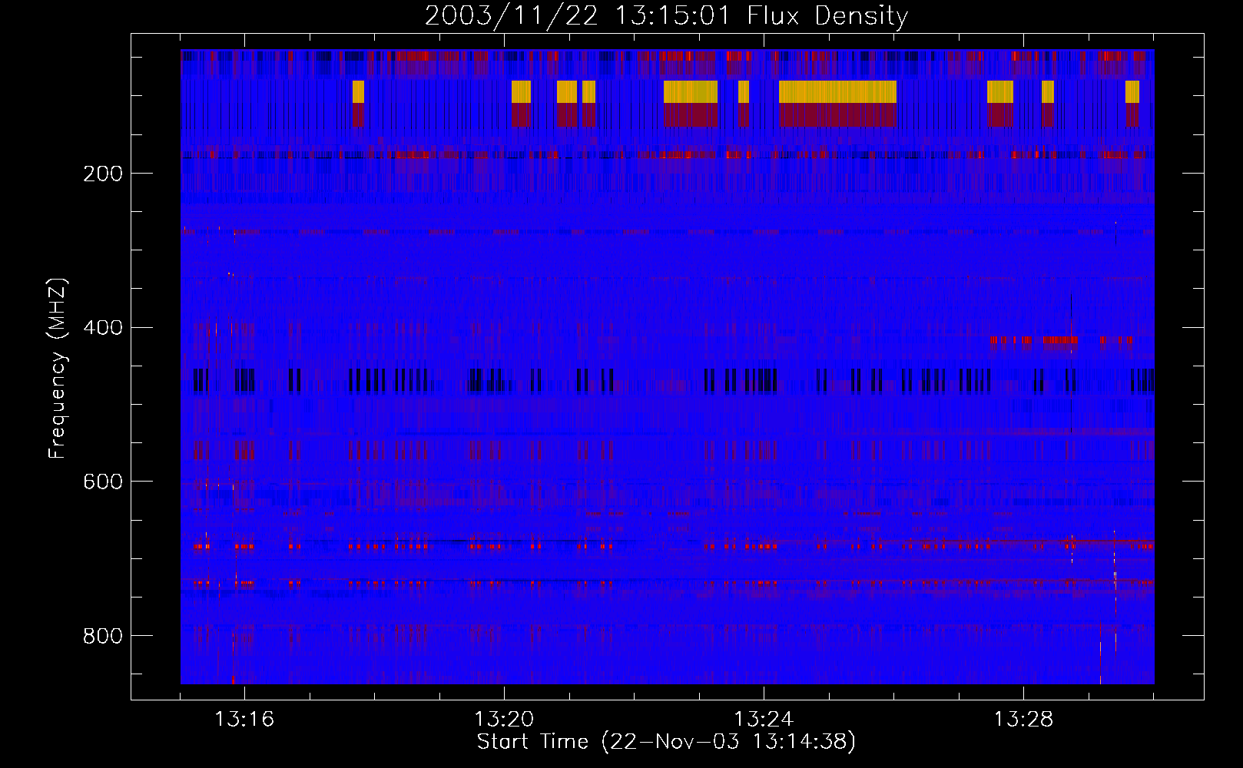Click the 200 frequency tick label
The image size is (1243, 768).
coord(103,174)
